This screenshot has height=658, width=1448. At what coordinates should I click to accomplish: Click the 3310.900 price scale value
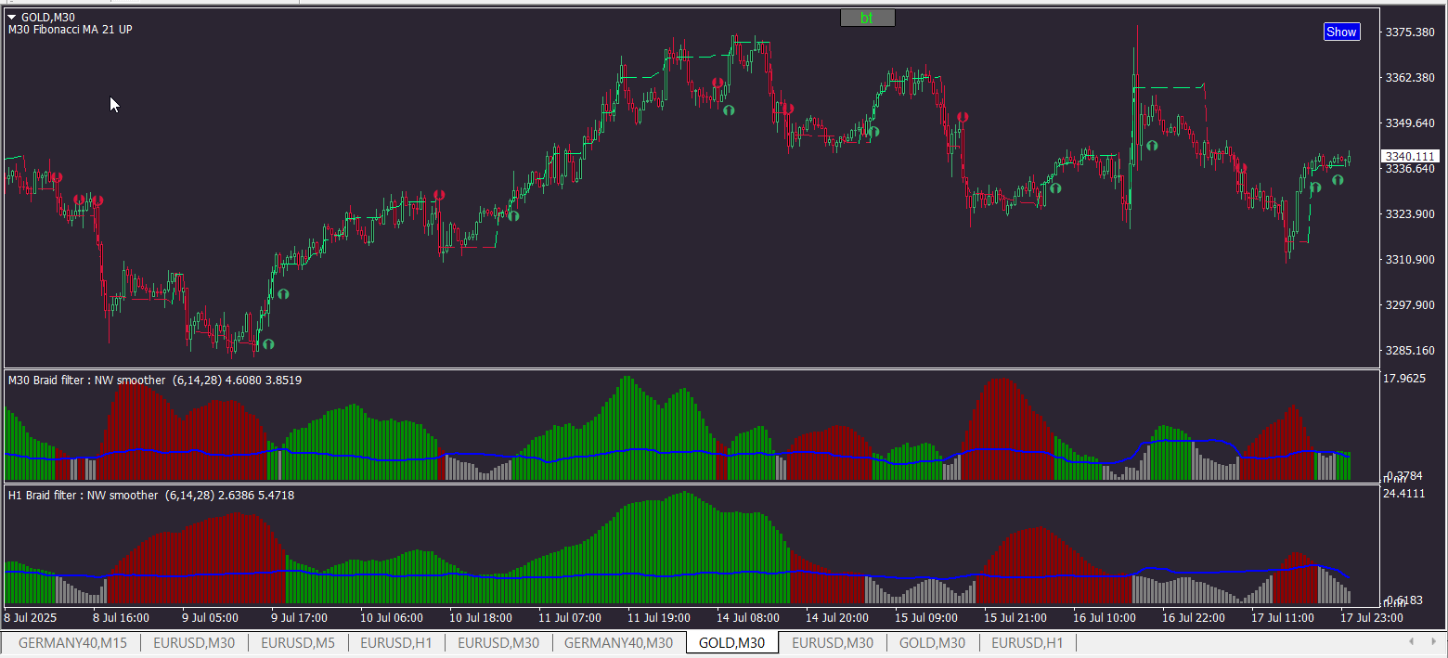tap(1411, 259)
